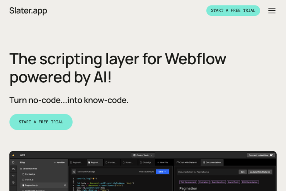
Task: Click the Prod is out of sync text
Action: 146,172
